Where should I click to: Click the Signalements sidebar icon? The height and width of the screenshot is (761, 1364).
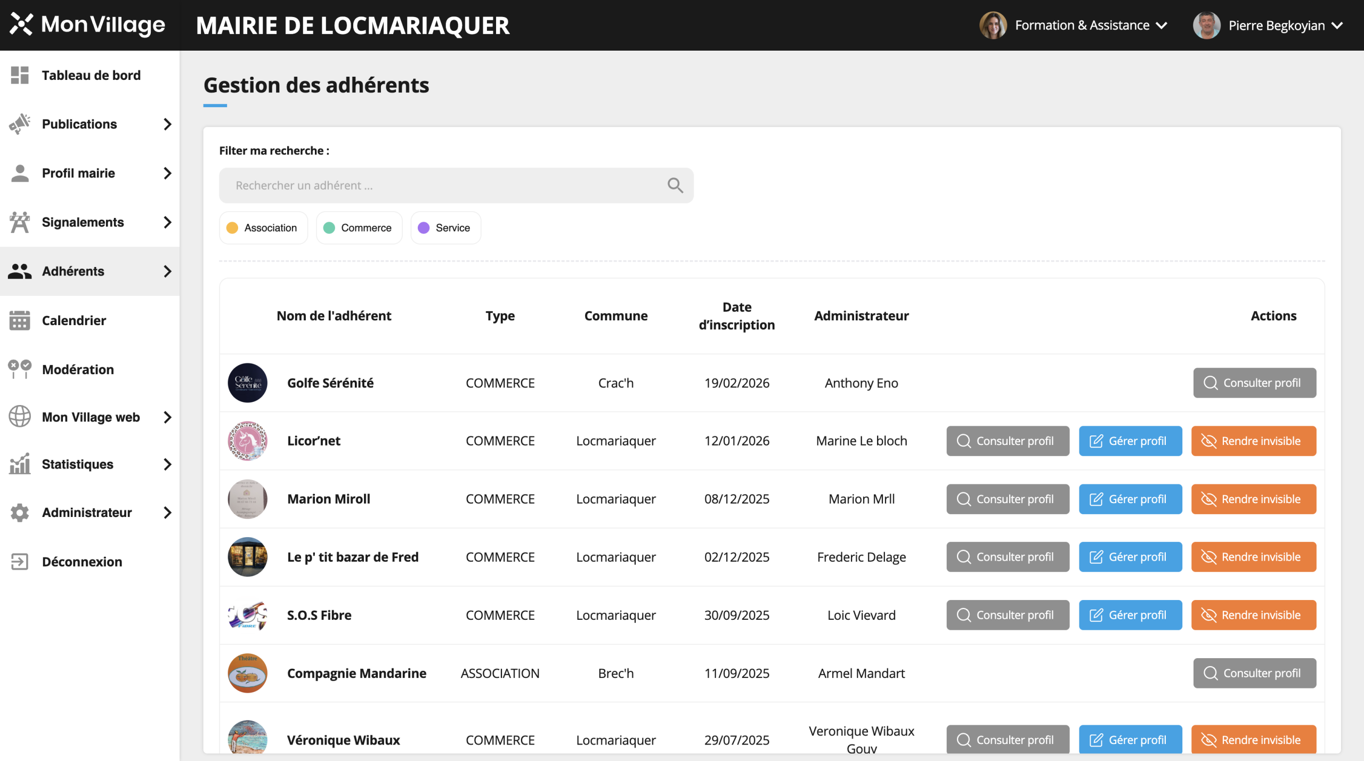click(20, 222)
